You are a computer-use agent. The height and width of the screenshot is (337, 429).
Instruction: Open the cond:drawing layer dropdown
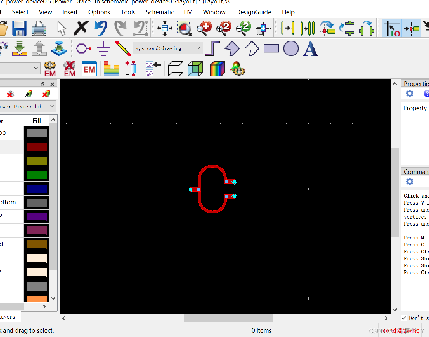click(x=168, y=48)
